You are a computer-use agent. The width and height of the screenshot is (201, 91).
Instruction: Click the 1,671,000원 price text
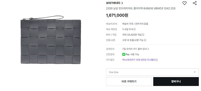[117, 15]
